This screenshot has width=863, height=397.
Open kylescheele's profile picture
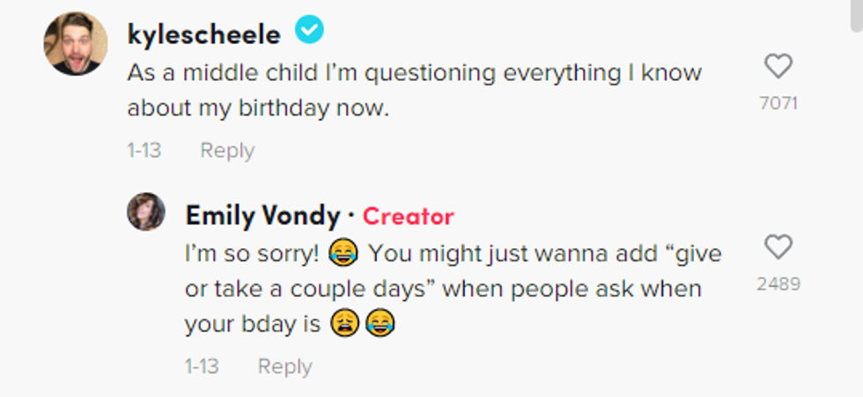[76, 44]
